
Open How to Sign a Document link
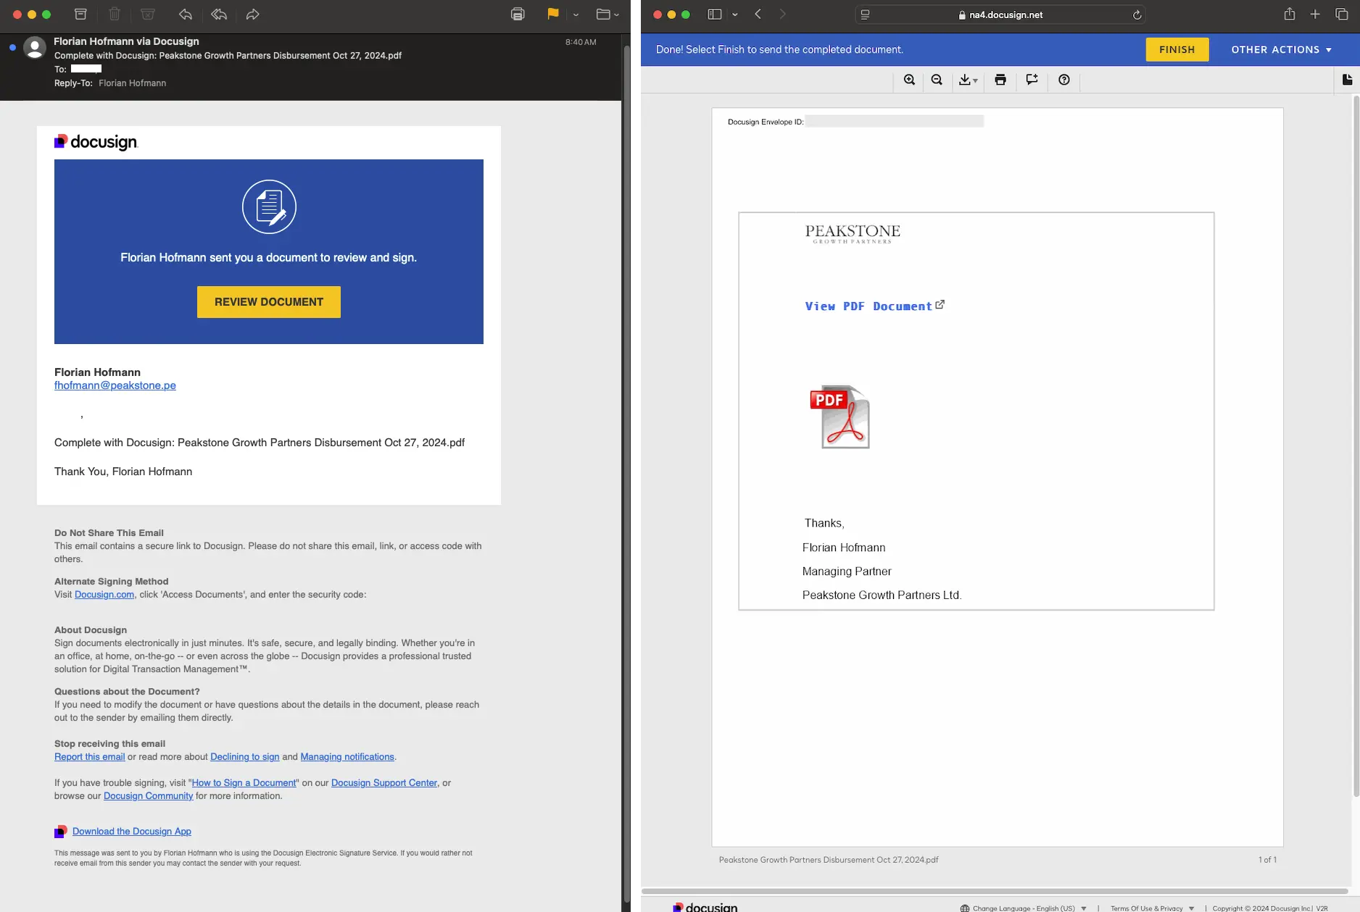244,783
